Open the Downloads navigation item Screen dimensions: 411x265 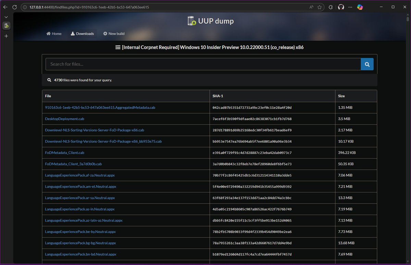pyautogui.click(x=82, y=34)
